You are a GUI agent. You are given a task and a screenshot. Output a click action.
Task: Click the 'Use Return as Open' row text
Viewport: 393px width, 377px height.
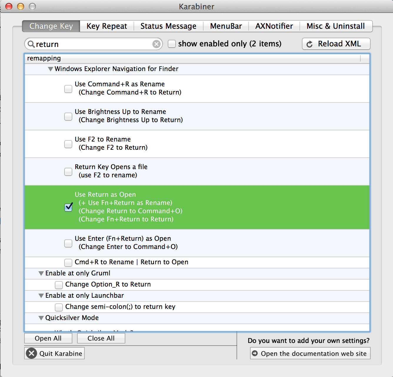point(105,194)
